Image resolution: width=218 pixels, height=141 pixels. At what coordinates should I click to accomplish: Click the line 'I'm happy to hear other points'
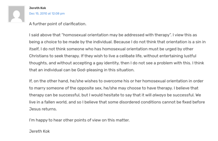click(x=79, y=120)
